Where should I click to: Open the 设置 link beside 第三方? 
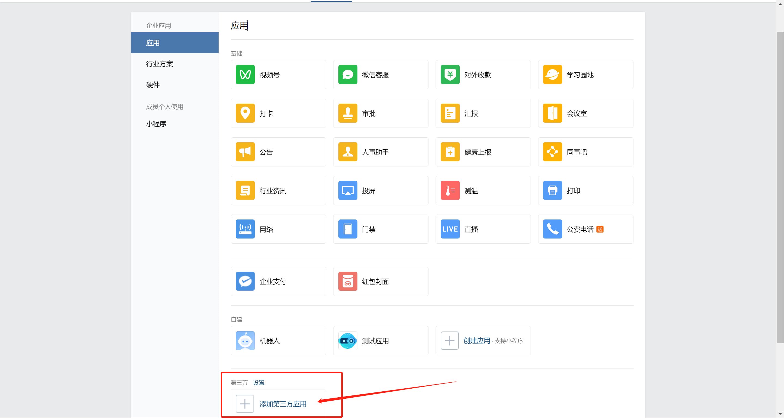coord(259,382)
